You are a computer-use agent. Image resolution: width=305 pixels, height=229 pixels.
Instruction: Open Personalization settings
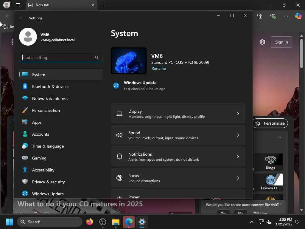click(61, 110)
